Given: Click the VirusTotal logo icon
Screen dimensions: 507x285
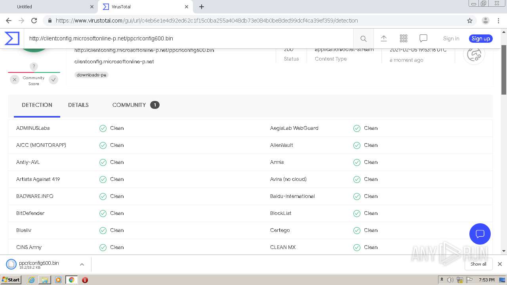Looking at the screenshot, I should pos(12,38).
